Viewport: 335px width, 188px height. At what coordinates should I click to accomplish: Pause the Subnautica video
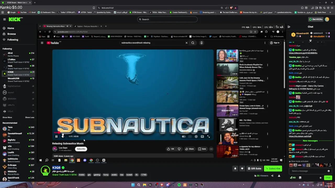pyautogui.click(x=56, y=136)
